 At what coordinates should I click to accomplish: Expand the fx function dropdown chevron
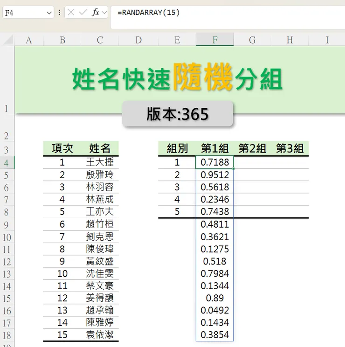coord(104,13)
